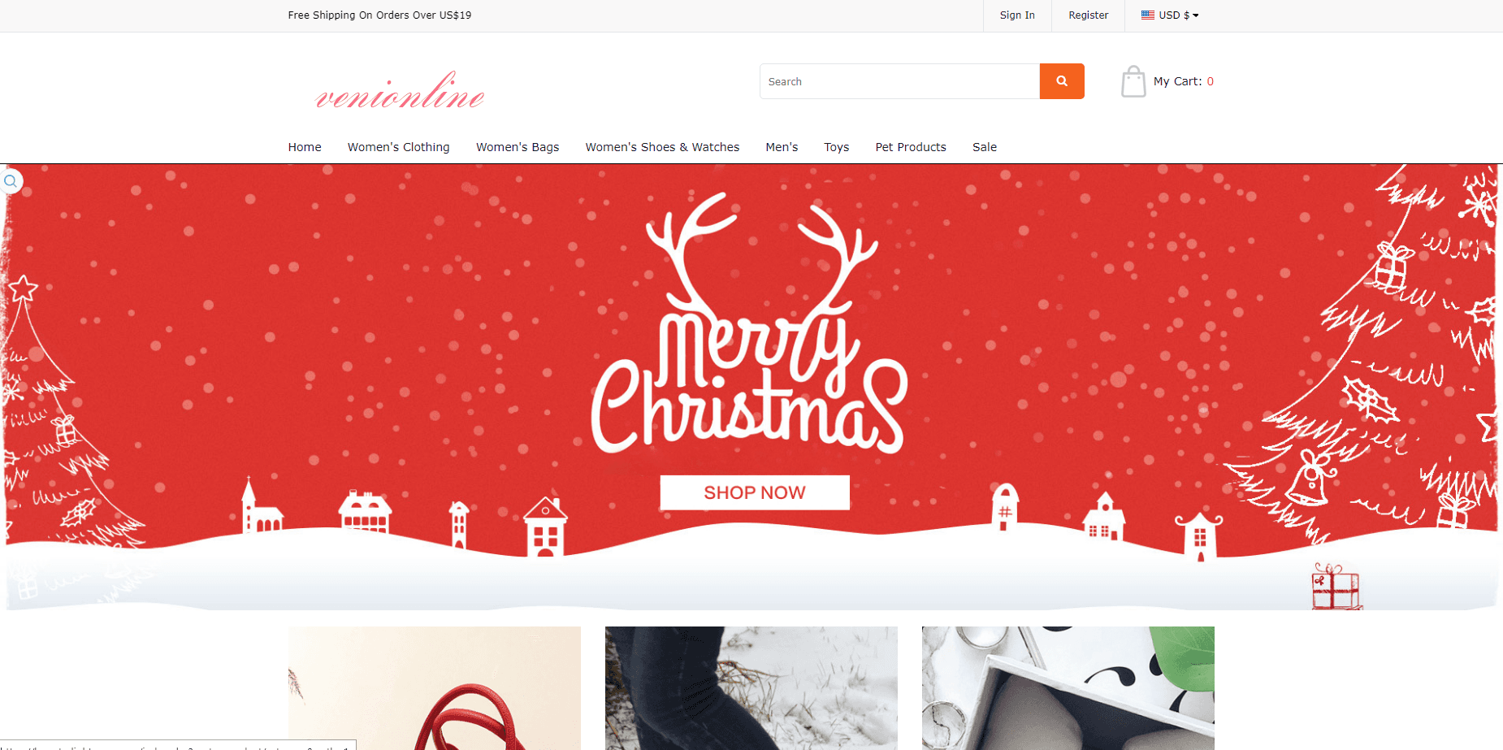Viewport: 1503px width, 750px height.
Task: Select Women's Shoes & Watches menu
Action: (662, 147)
